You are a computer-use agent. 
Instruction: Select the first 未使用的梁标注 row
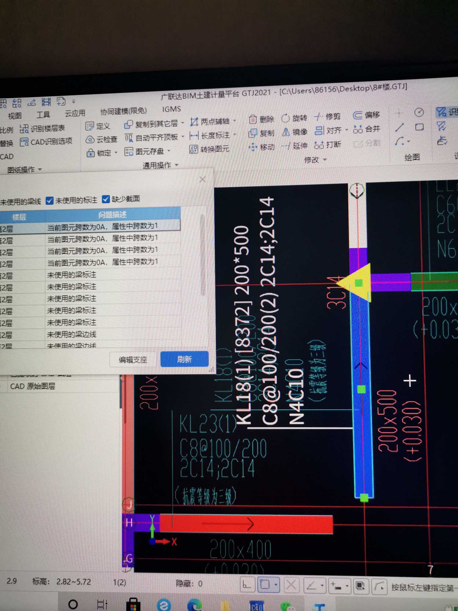(90, 275)
